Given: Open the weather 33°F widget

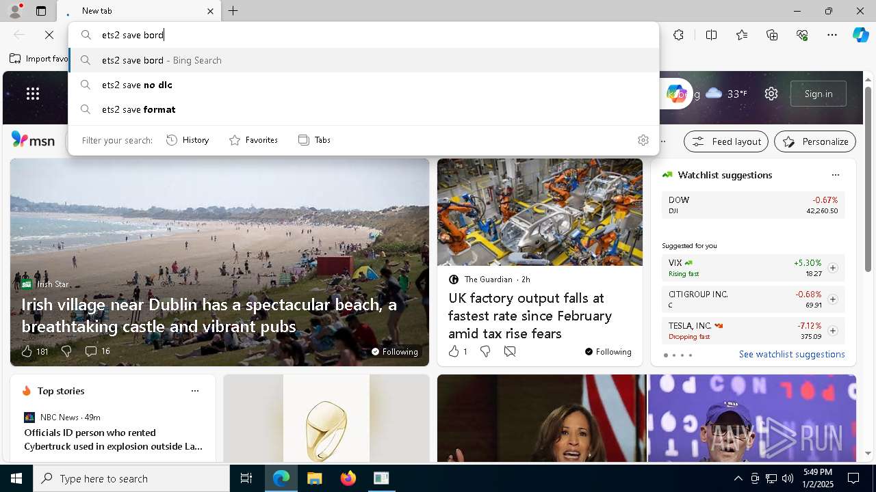Looking at the screenshot, I should point(726,94).
